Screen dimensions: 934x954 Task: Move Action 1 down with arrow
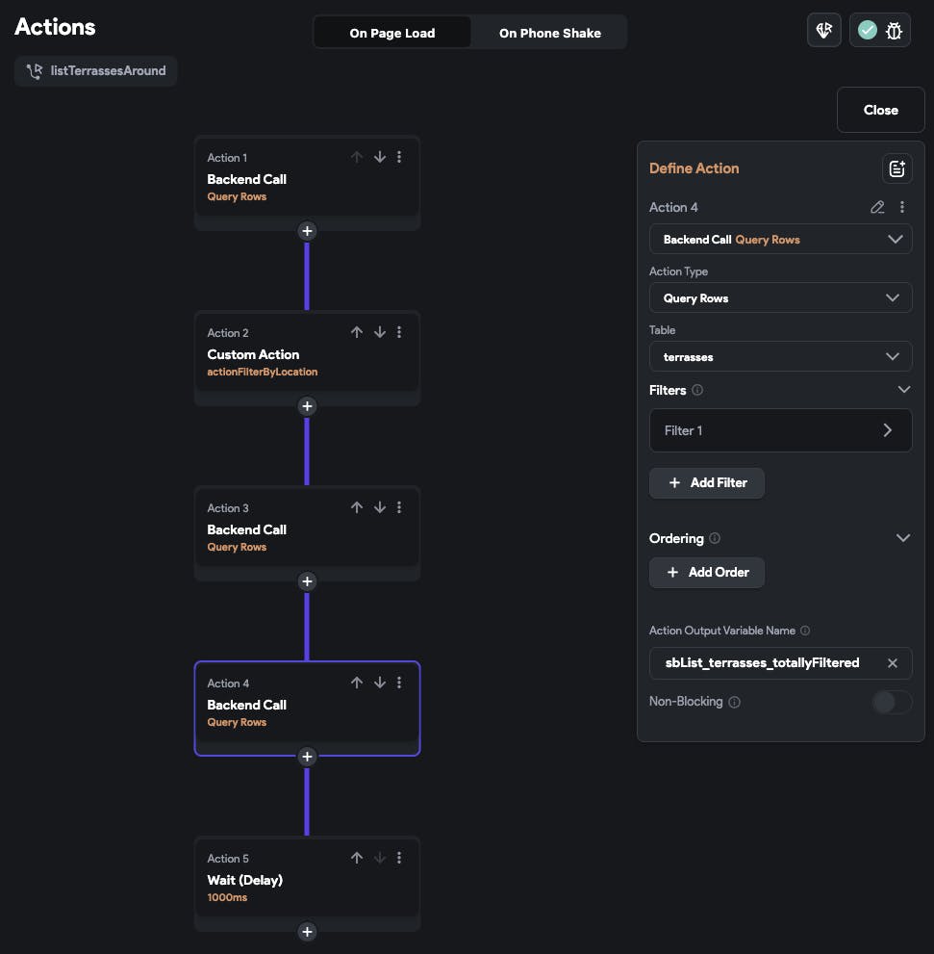pos(379,157)
